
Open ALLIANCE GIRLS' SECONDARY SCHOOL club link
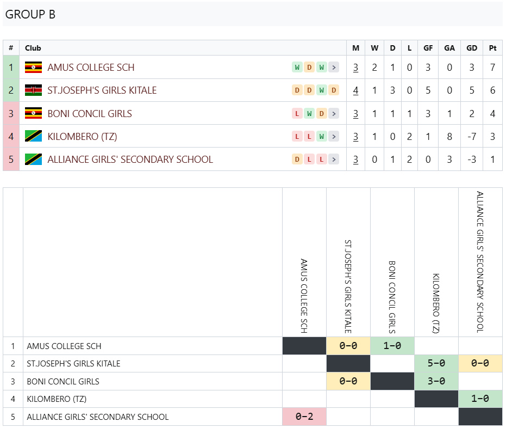[130, 160]
